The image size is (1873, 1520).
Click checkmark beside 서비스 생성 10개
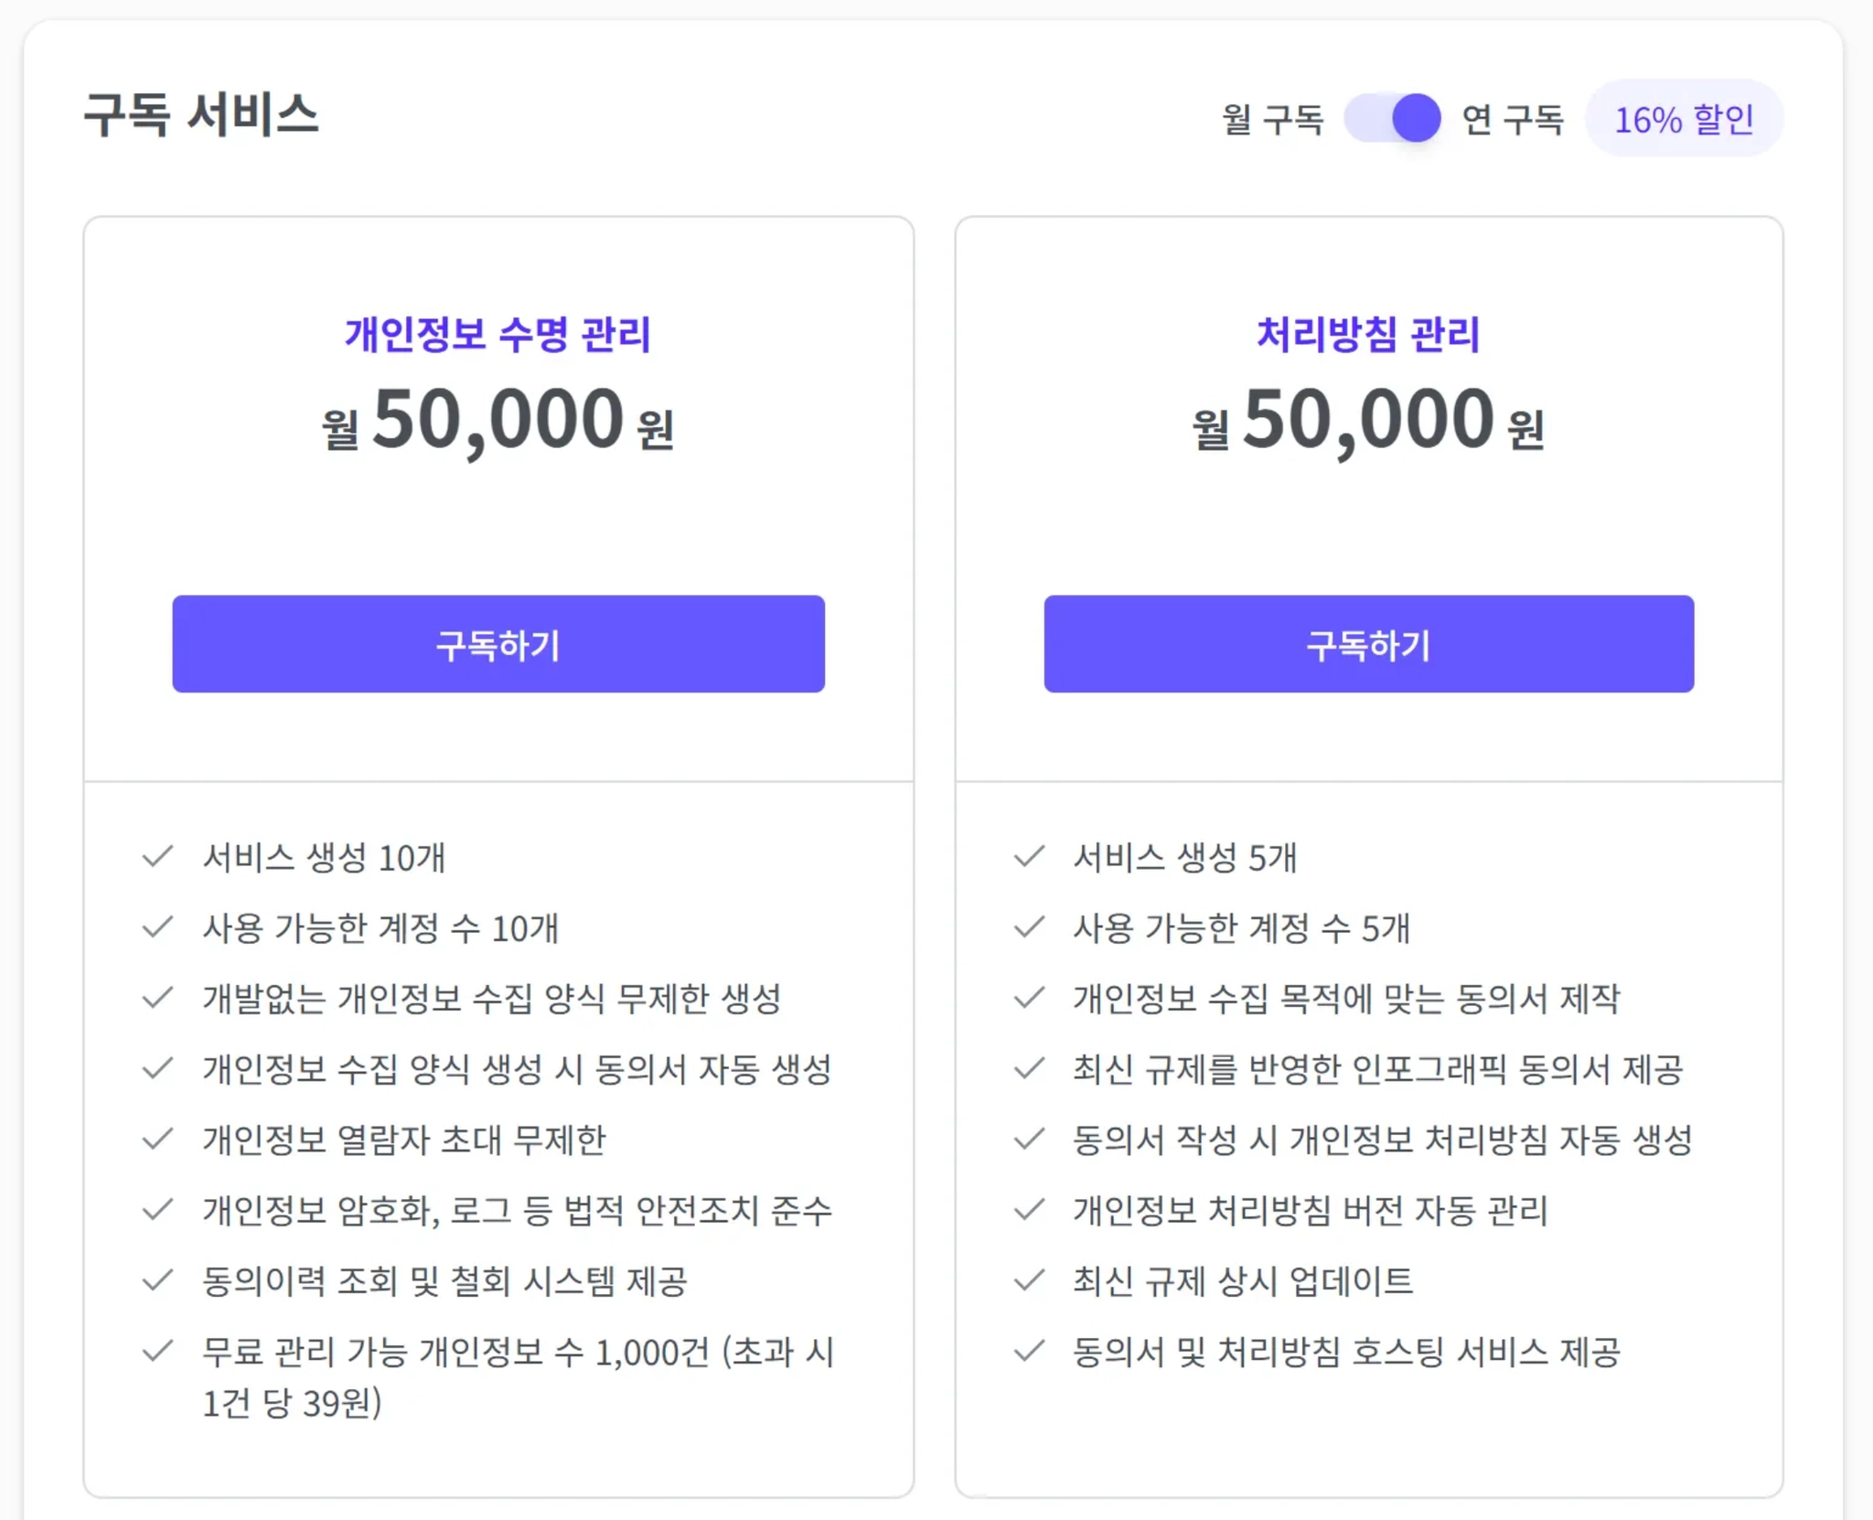tap(158, 857)
